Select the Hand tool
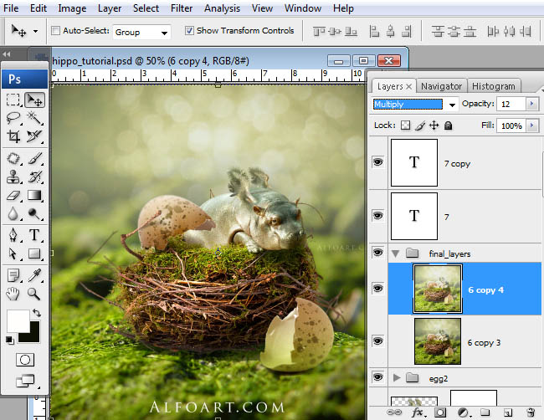The height and width of the screenshot is (420, 544). coord(13,294)
